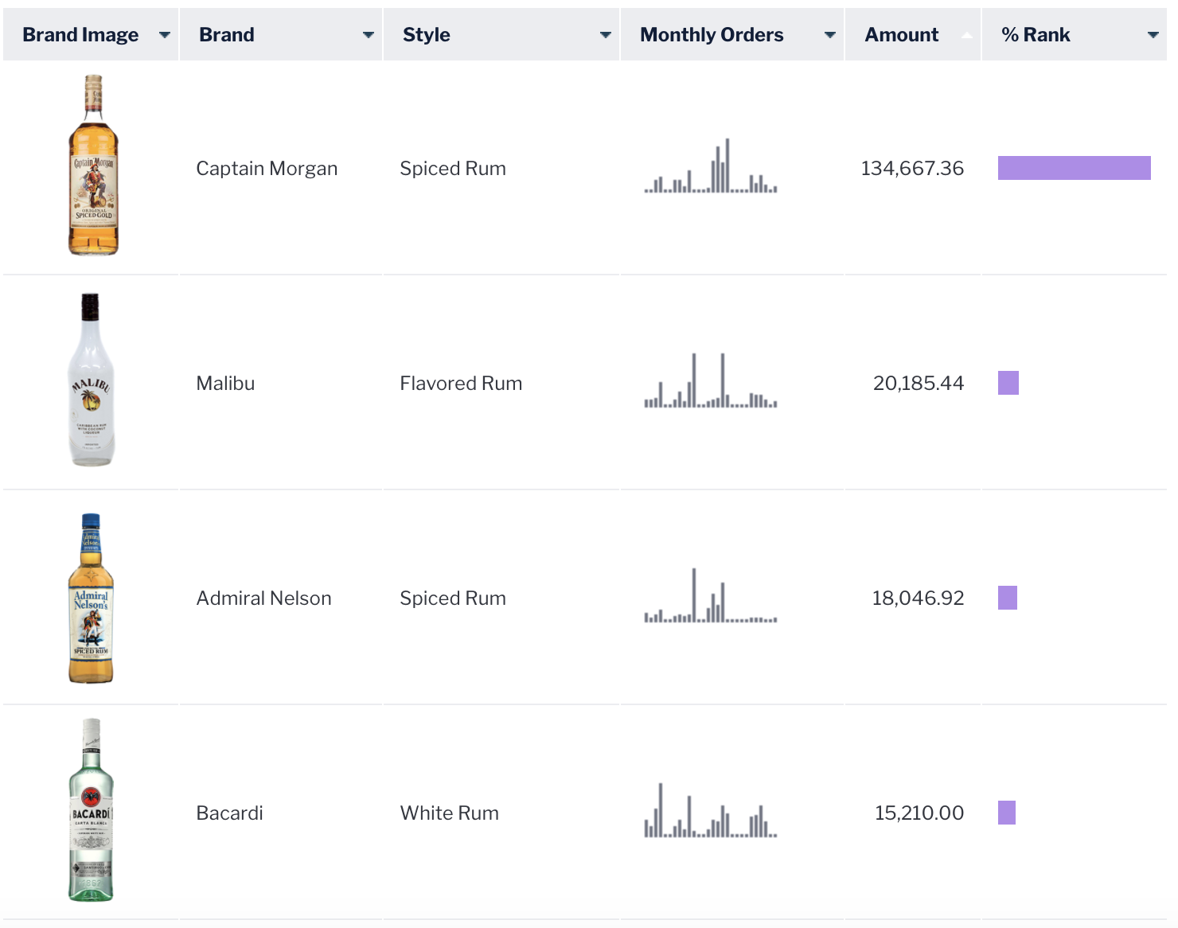
Task: Click the Amount column sort arrow
Action: 966,35
